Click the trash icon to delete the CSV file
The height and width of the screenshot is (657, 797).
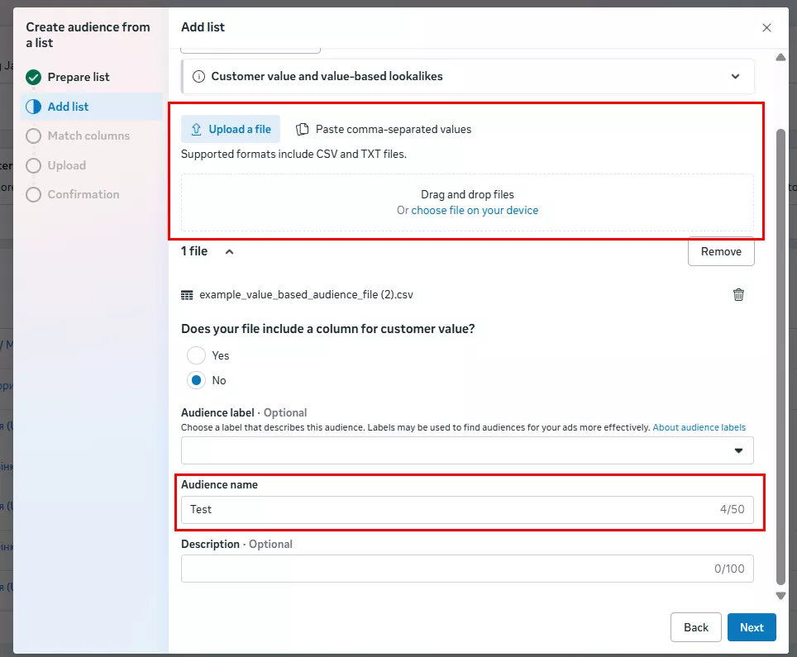tap(738, 295)
